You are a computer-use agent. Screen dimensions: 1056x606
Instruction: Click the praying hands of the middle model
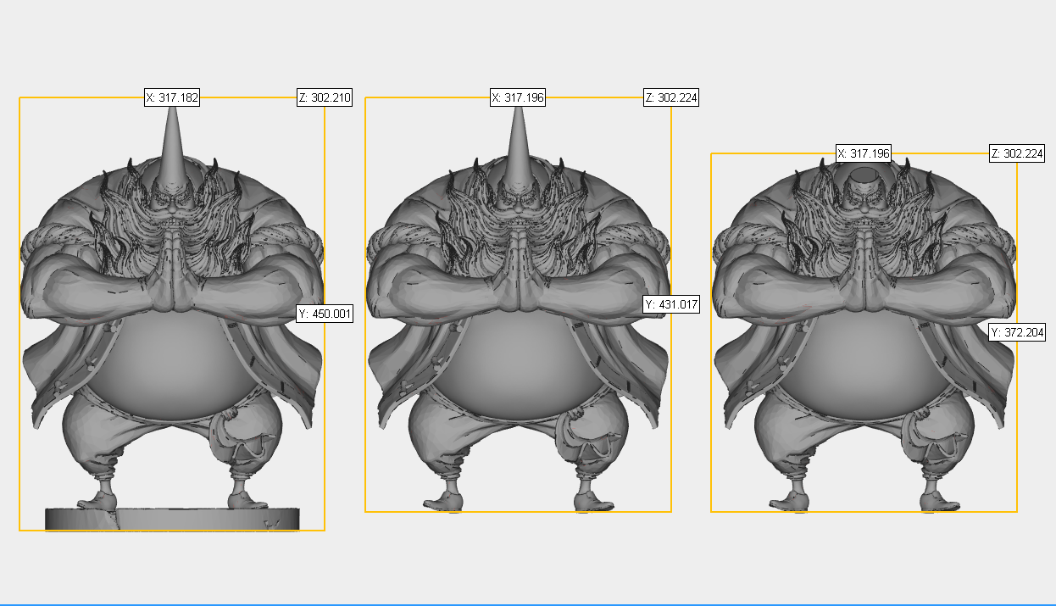coord(518,271)
